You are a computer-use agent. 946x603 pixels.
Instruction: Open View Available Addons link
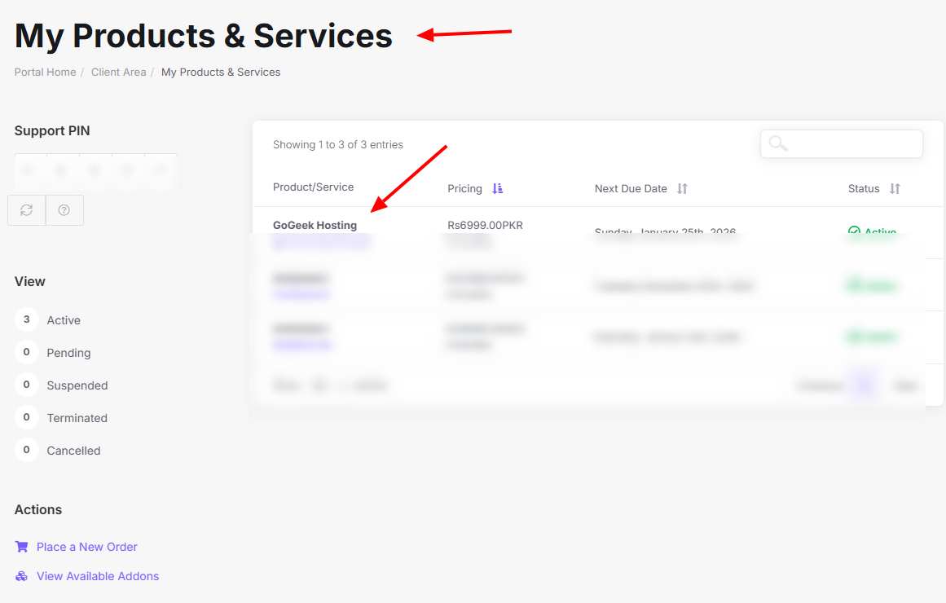pyautogui.click(x=98, y=576)
